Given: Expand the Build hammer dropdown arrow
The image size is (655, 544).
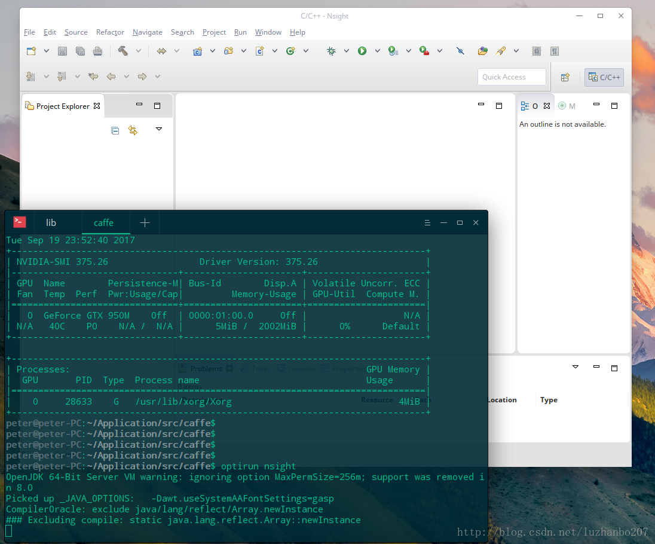Looking at the screenshot, I should pyautogui.click(x=138, y=51).
